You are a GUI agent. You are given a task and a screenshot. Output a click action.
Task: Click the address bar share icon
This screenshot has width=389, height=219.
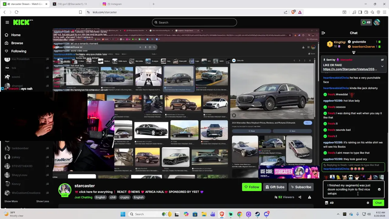point(286,12)
